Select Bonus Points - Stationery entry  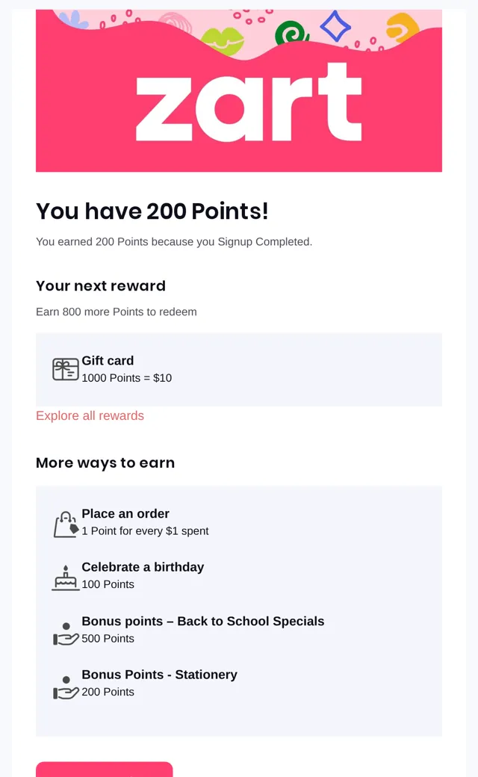(x=159, y=675)
